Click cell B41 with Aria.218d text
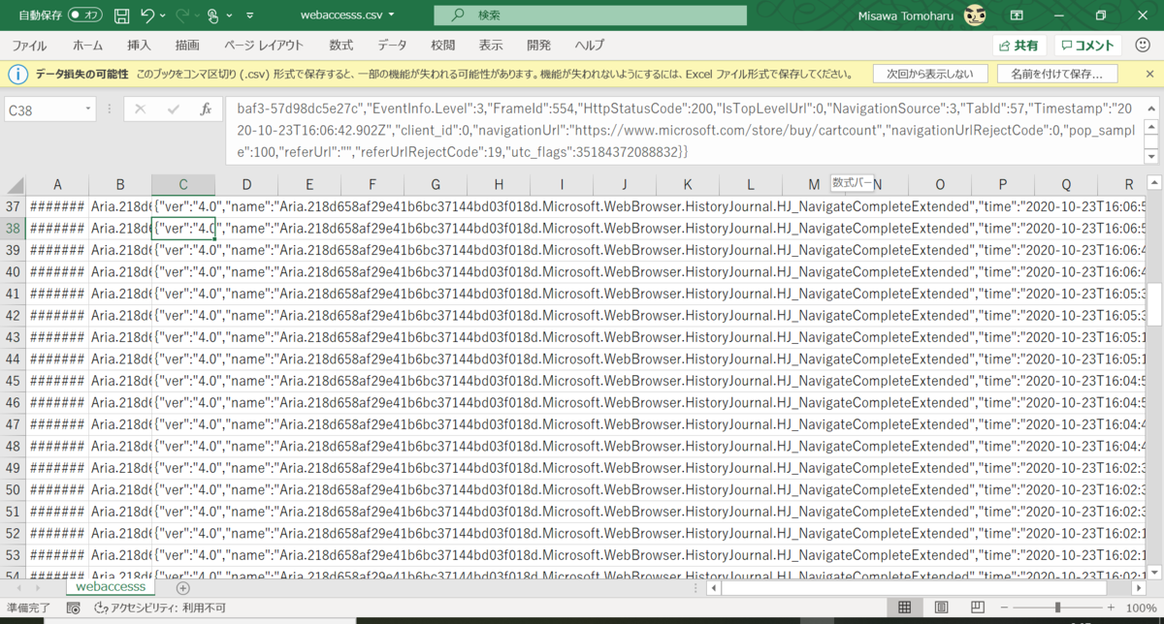Screen dimensions: 1164x624 [120, 294]
